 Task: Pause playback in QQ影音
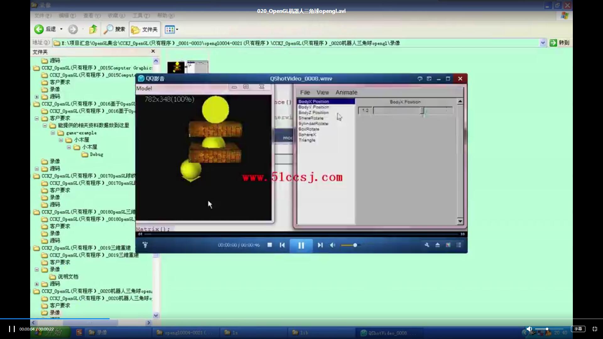(x=301, y=245)
